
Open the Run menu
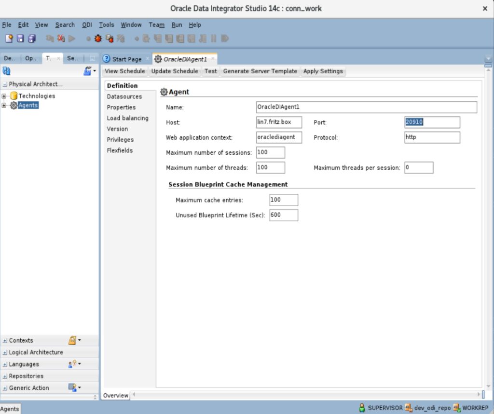[177, 25]
